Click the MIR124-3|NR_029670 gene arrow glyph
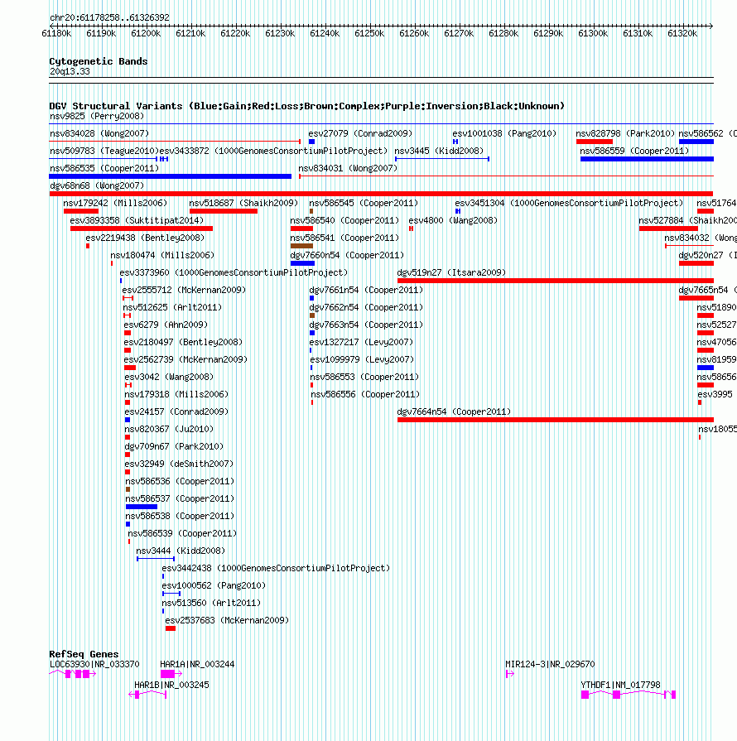 (509, 674)
